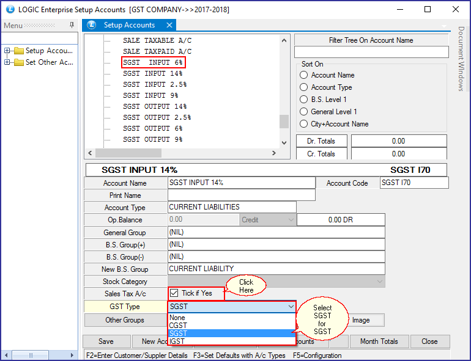Viewport: 471px width, 361px height.
Task: Click the New B.S. Group field
Action: tap(276, 269)
